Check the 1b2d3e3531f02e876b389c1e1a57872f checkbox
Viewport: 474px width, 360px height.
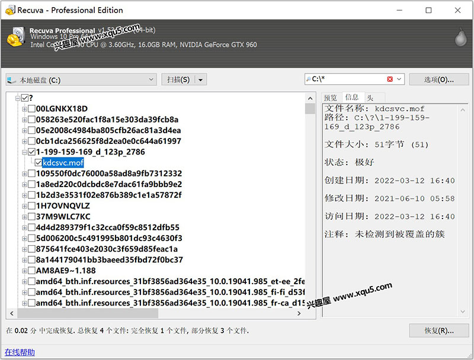(31, 195)
